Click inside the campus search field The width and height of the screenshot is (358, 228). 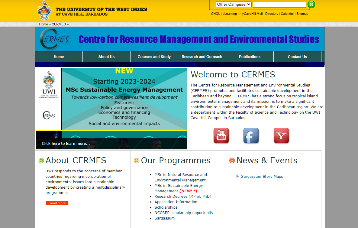click(279, 4)
